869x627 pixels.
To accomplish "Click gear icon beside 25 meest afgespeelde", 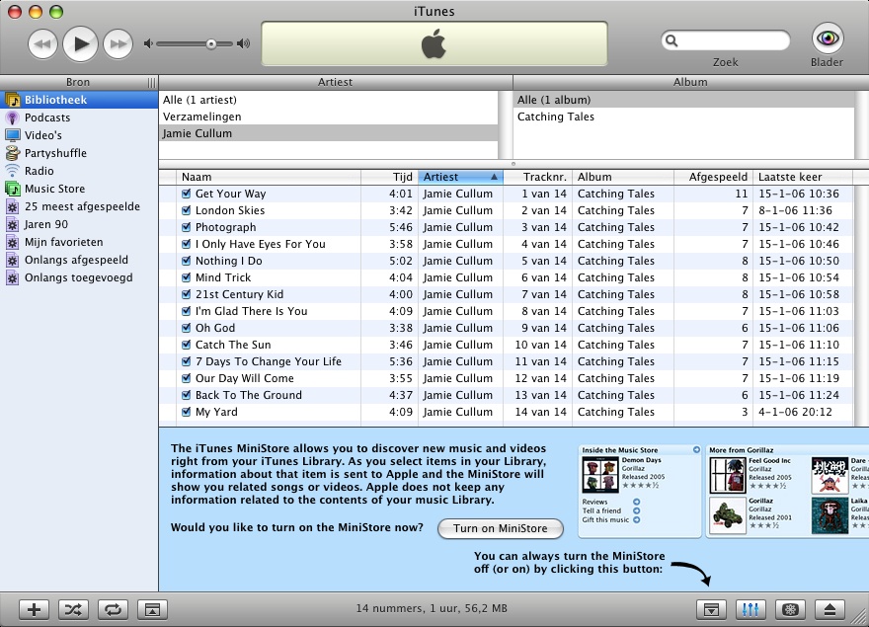I will pyautogui.click(x=12, y=206).
